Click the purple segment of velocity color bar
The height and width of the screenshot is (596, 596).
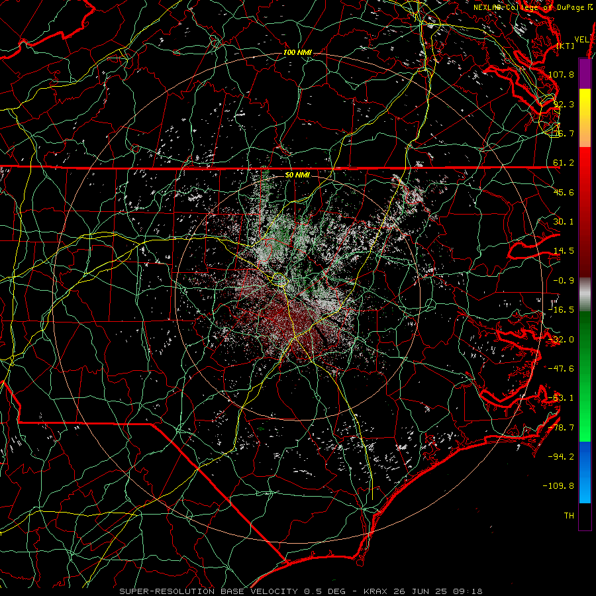point(585,74)
